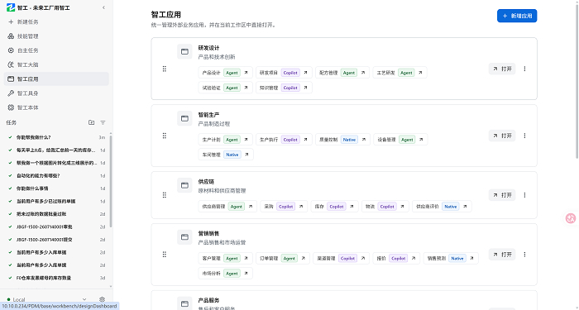This screenshot has height=310, width=579.
Task: Open 智工大脑 in the sidebar
Action: (x=56, y=64)
